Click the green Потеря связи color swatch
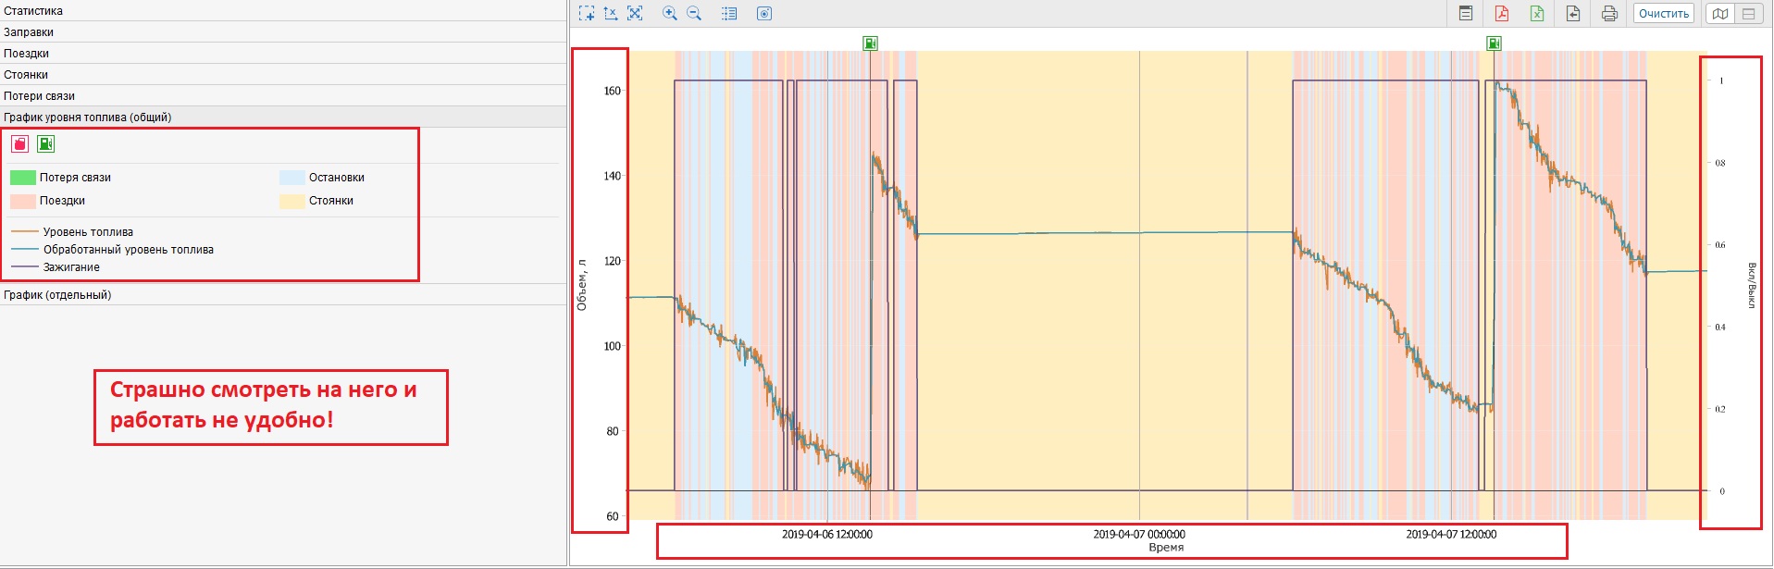The width and height of the screenshot is (1774, 569). (23, 178)
